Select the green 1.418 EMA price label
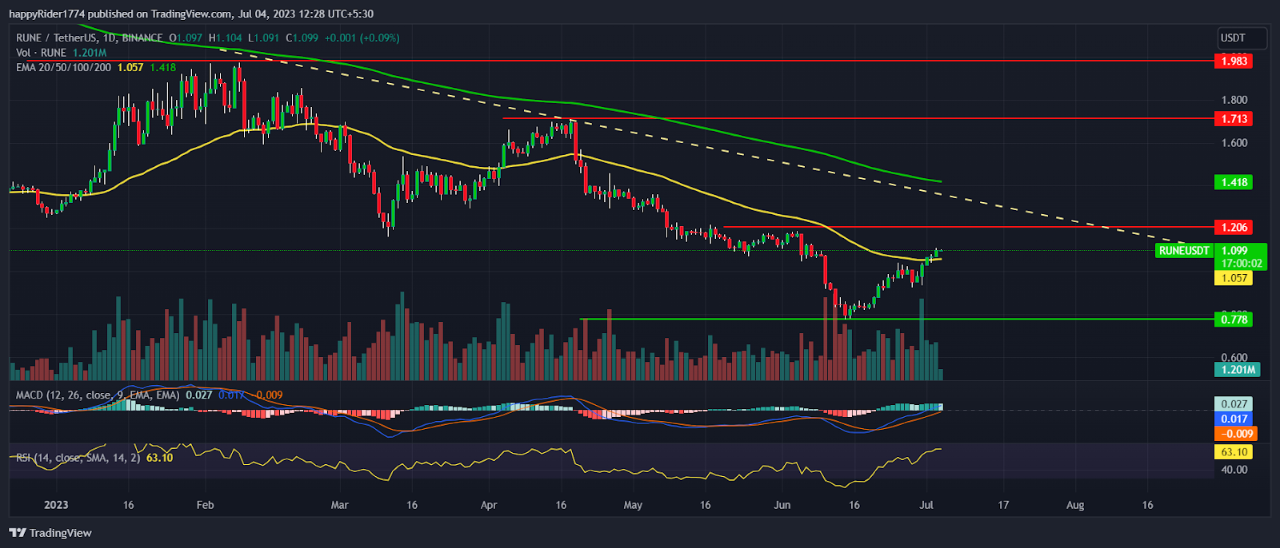 click(x=1234, y=182)
